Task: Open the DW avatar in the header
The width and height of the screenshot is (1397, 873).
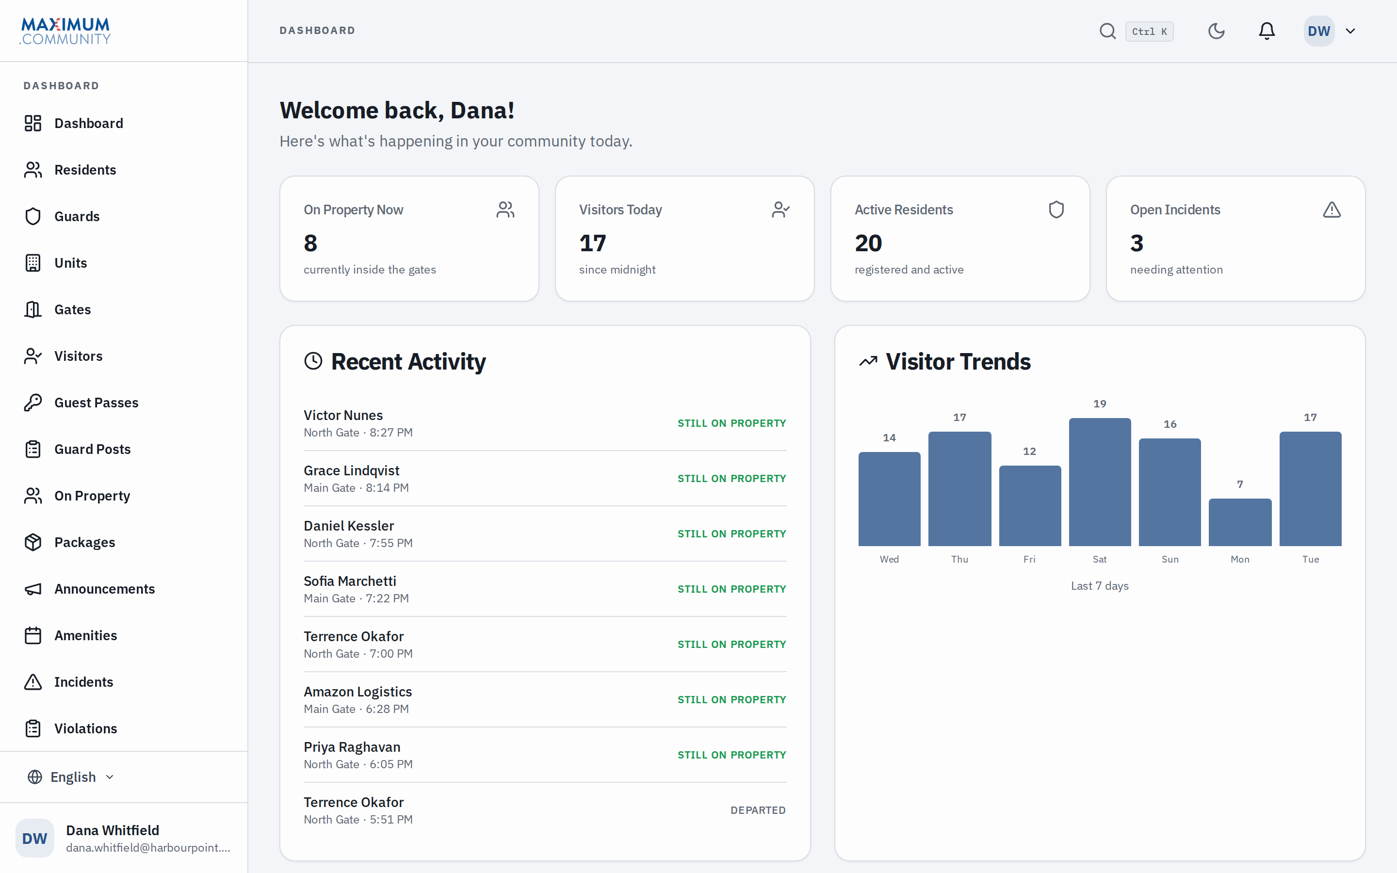Action: (x=1319, y=31)
